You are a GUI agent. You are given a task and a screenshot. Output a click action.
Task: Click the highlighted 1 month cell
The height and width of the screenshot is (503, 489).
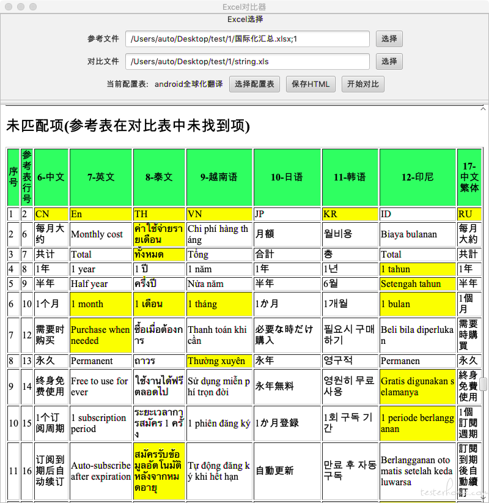click(101, 304)
